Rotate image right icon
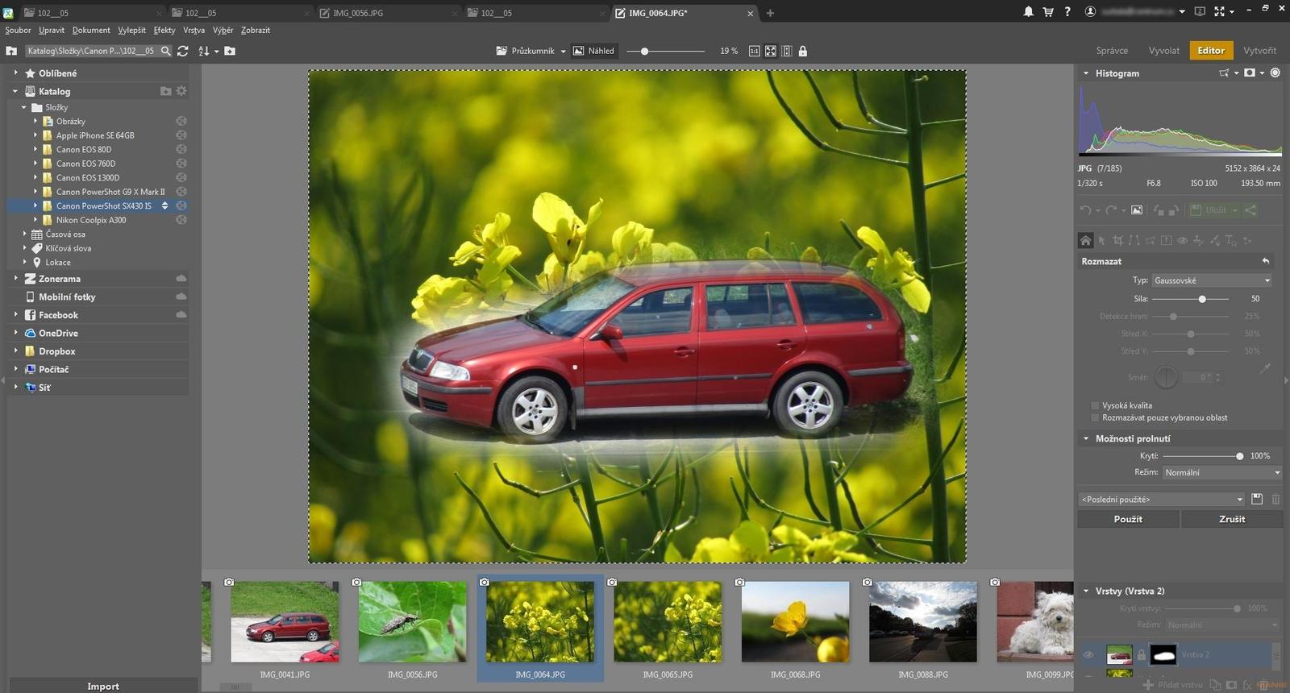 pyautogui.click(x=1174, y=210)
